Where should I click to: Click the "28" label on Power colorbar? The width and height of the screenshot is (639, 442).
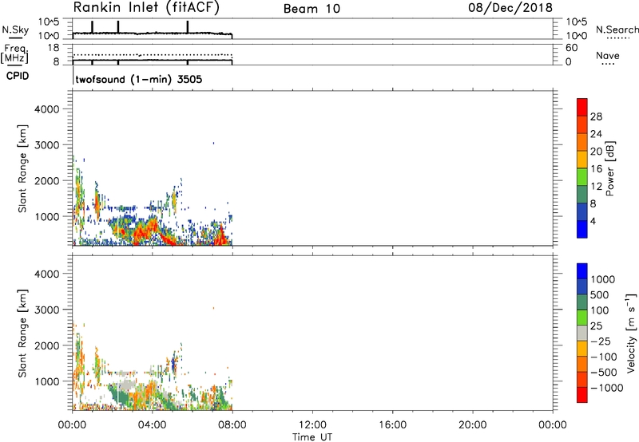(x=596, y=116)
